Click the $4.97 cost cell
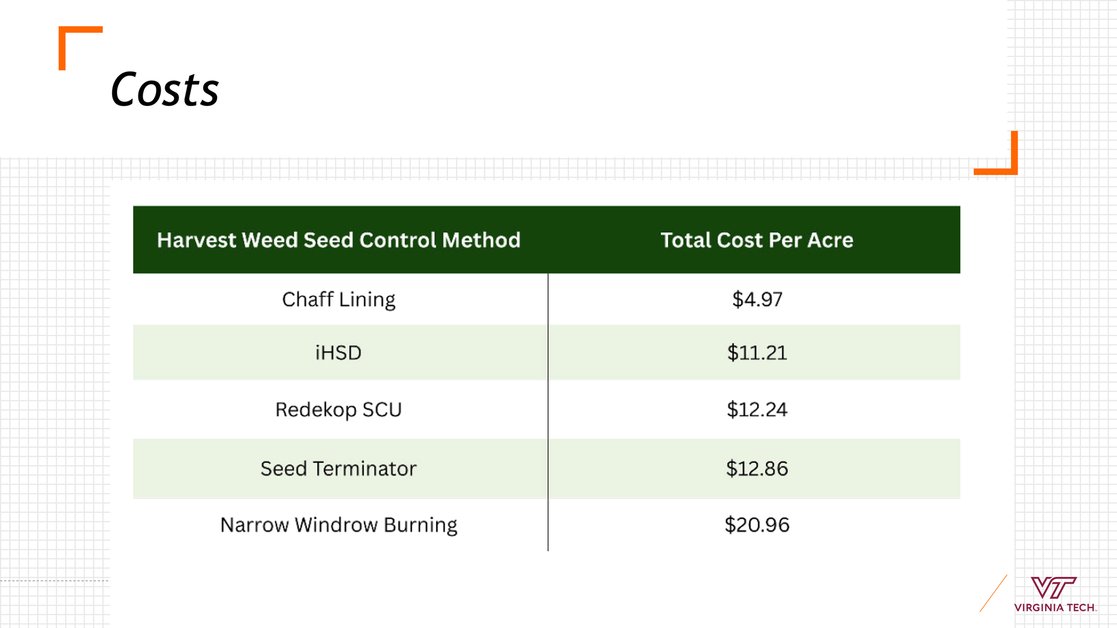This screenshot has width=1117, height=628. [757, 299]
